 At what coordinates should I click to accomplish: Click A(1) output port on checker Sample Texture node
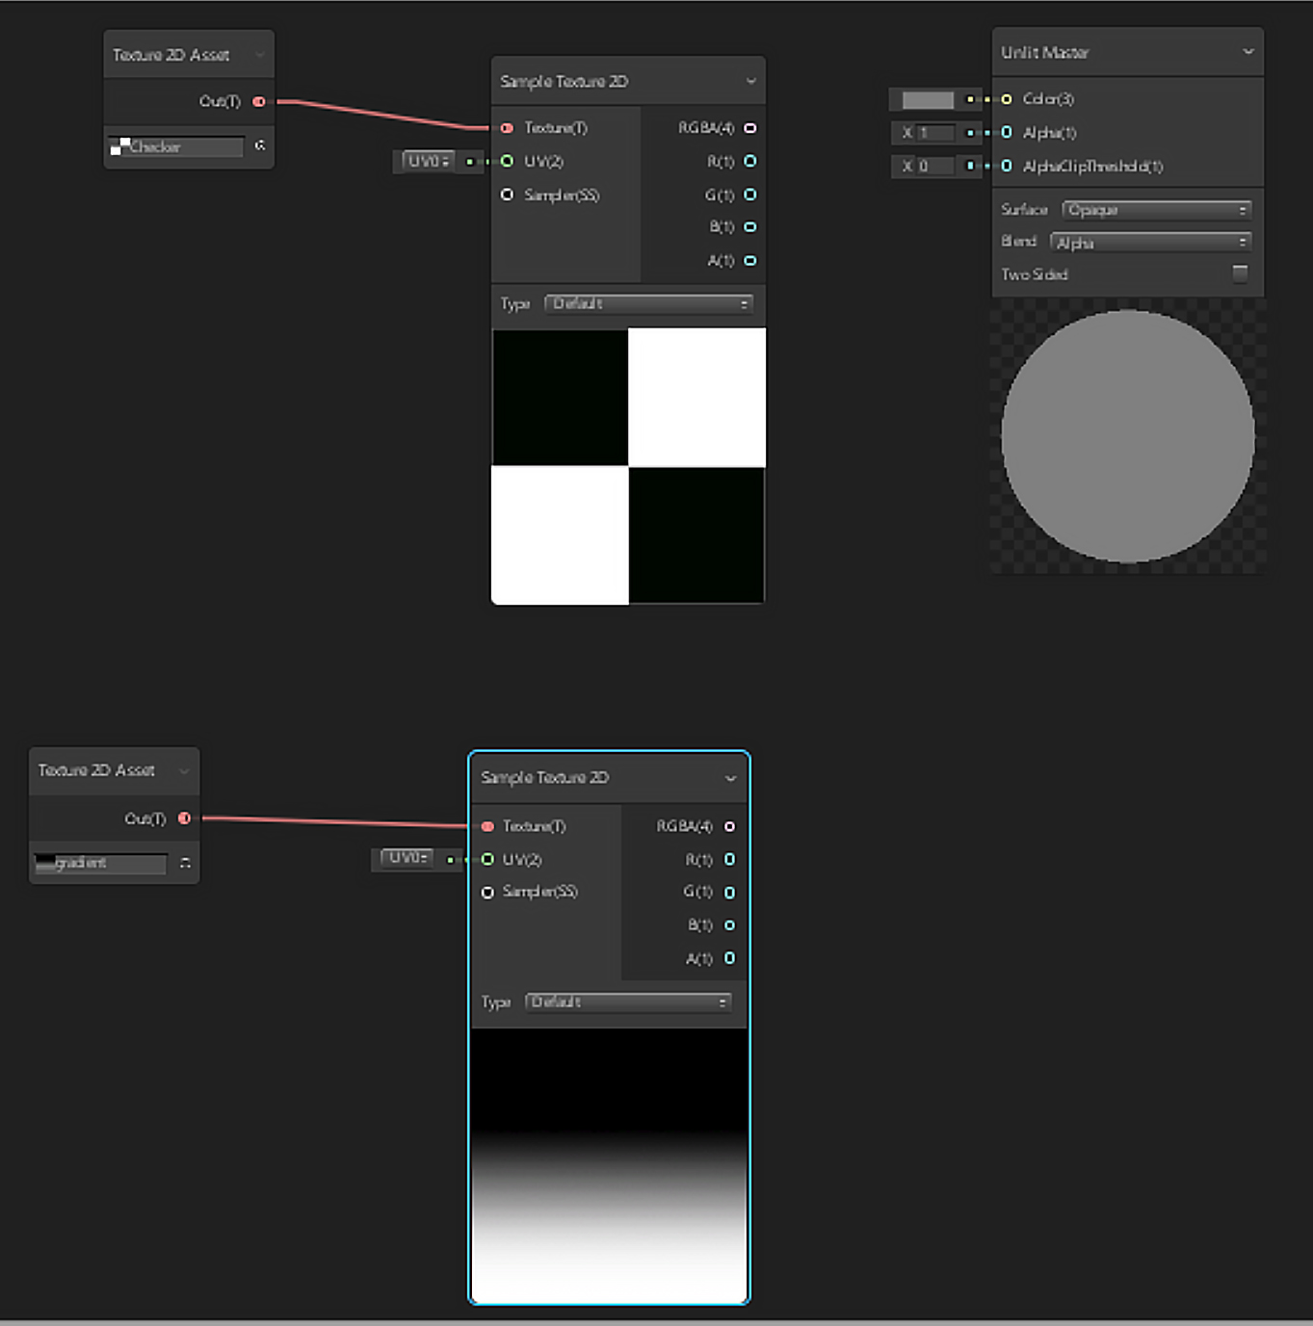pos(749,261)
